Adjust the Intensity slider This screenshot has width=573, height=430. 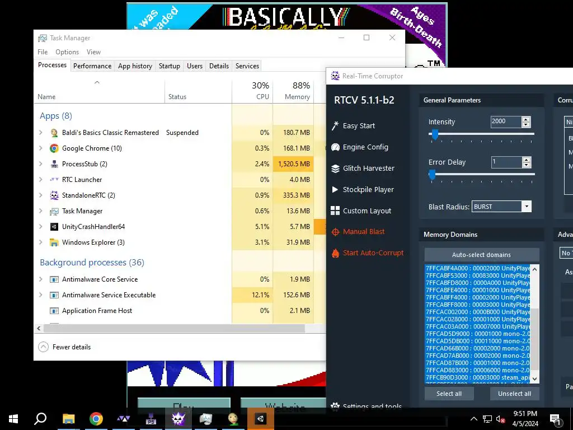pos(435,134)
